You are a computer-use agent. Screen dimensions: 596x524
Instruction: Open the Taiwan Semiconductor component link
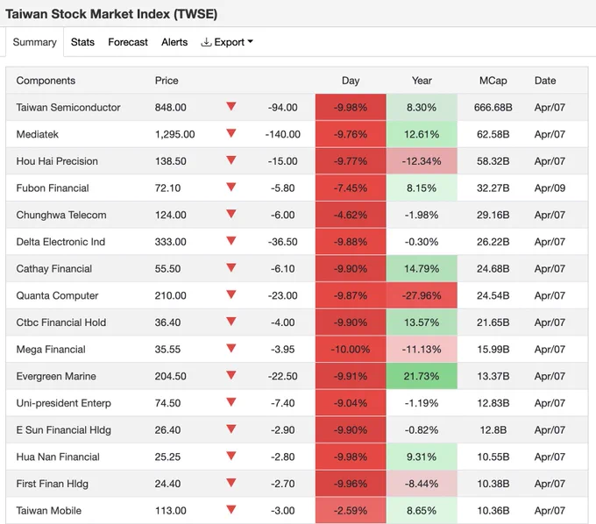tap(68, 108)
